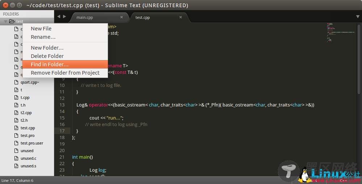Click line number 10 in gutter
Screen dimensions: 362x184
click(62, 85)
